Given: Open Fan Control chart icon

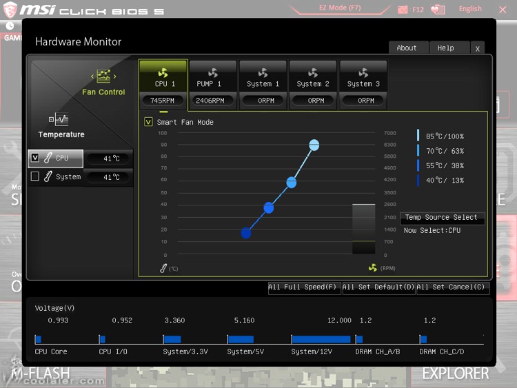Looking at the screenshot, I should (x=103, y=76).
